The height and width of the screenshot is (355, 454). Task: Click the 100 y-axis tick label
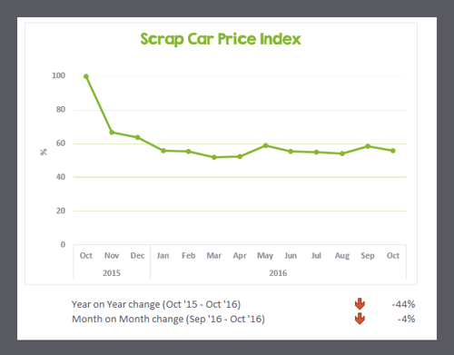pos(58,75)
